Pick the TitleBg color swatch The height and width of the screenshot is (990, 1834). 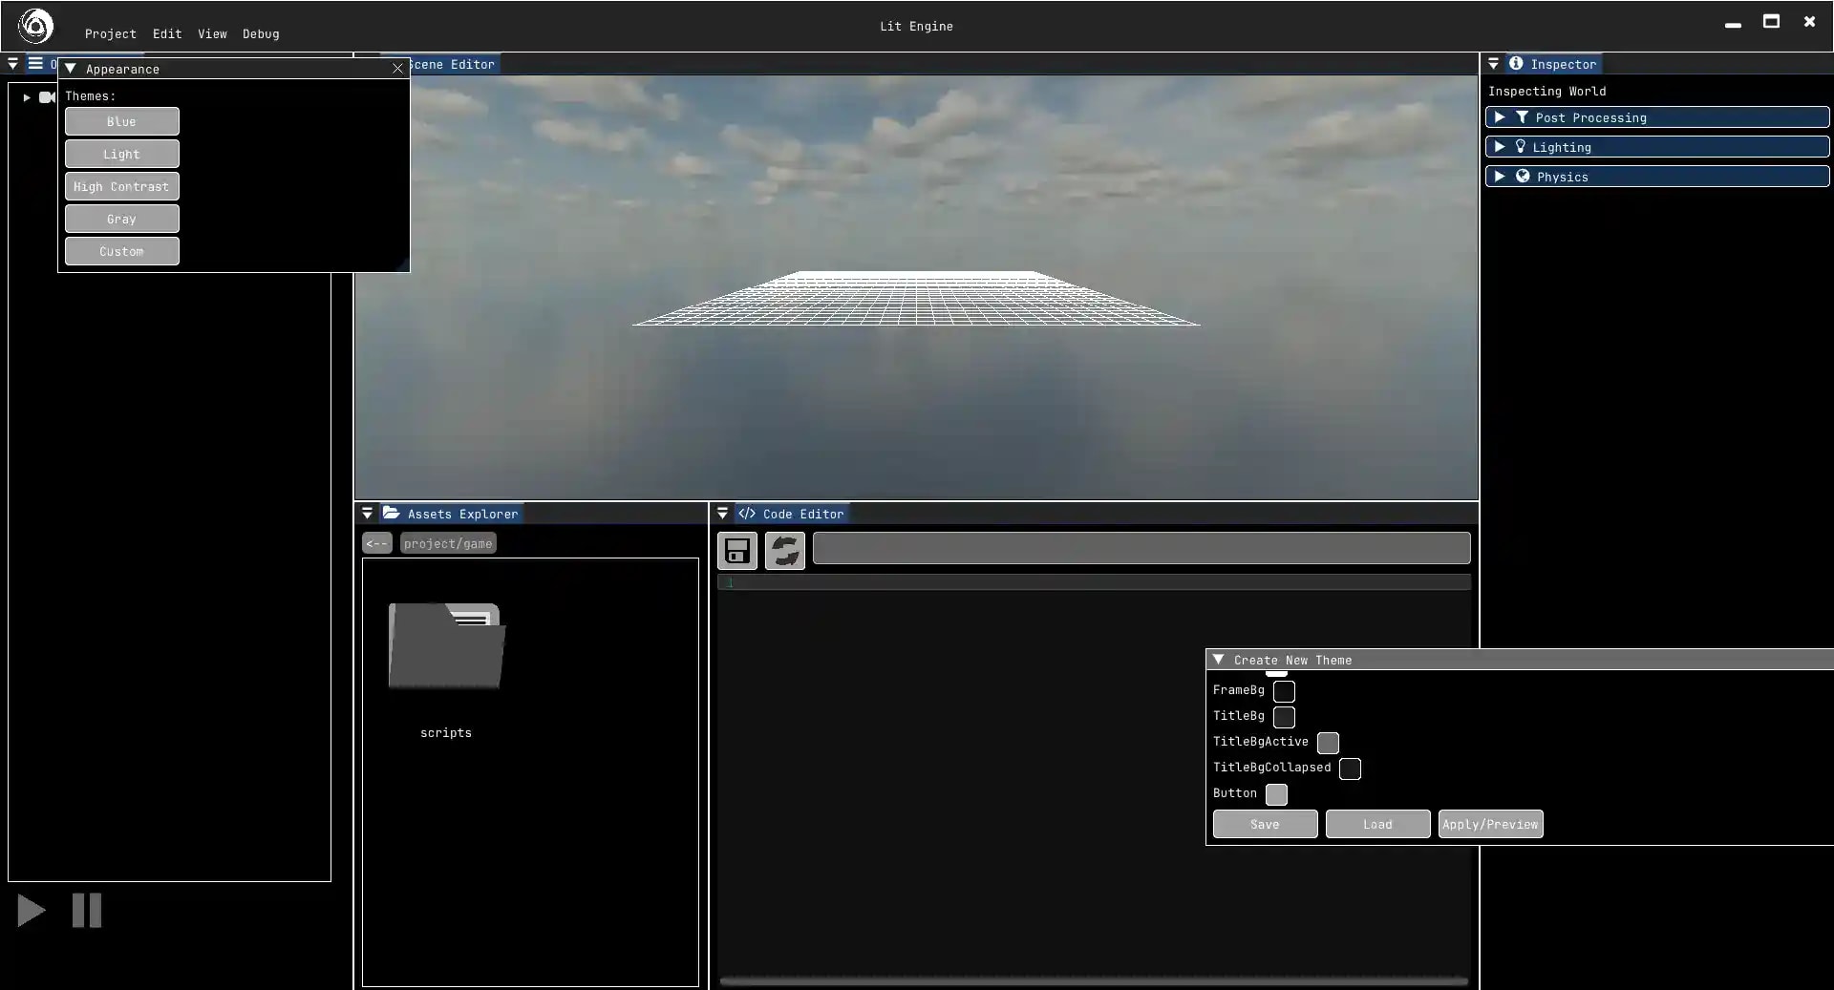point(1284,717)
